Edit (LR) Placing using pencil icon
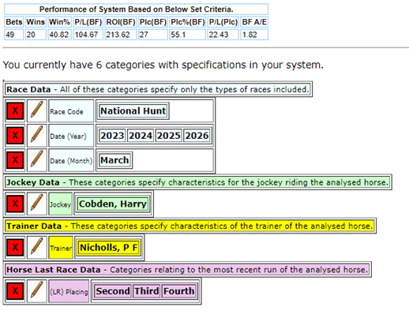This screenshot has height=314, width=409. [x=37, y=291]
